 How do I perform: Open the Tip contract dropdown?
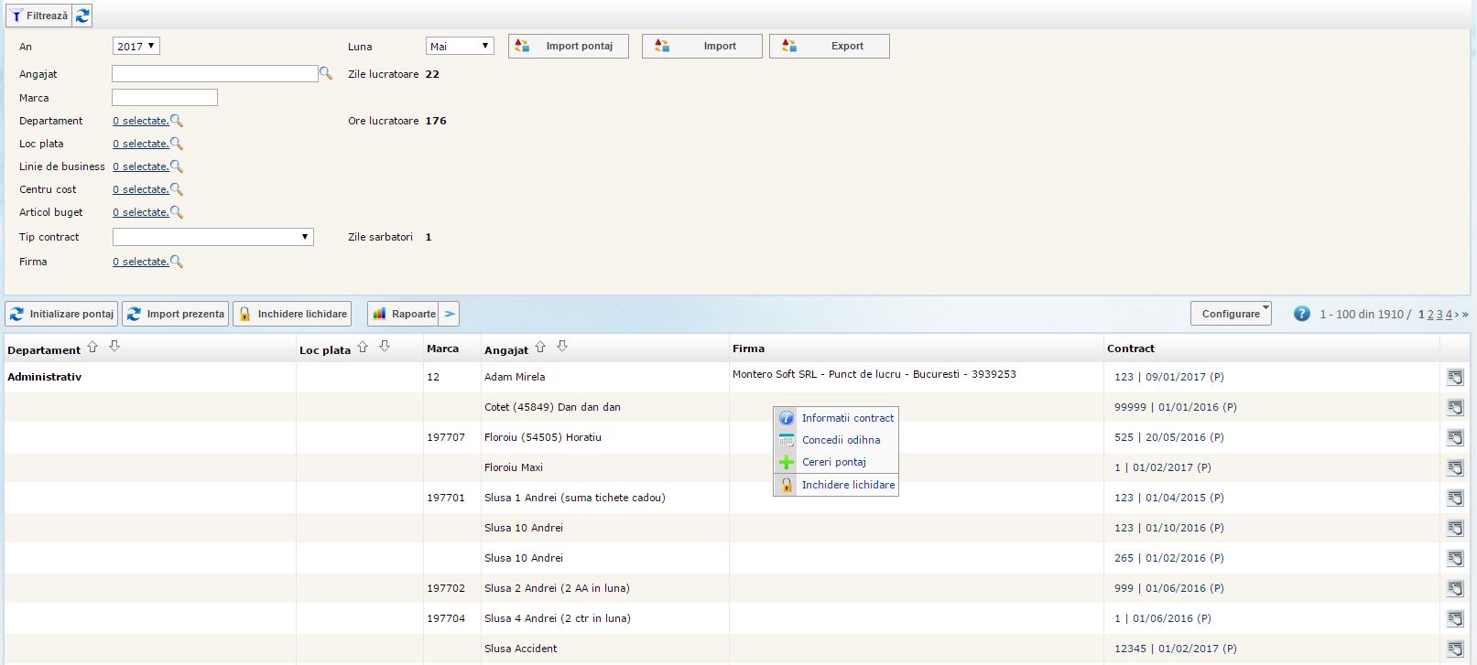point(212,237)
